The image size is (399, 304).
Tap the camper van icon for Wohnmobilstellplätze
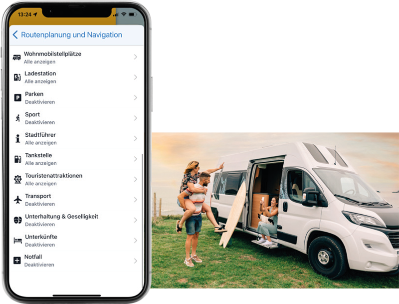(x=17, y=57)
